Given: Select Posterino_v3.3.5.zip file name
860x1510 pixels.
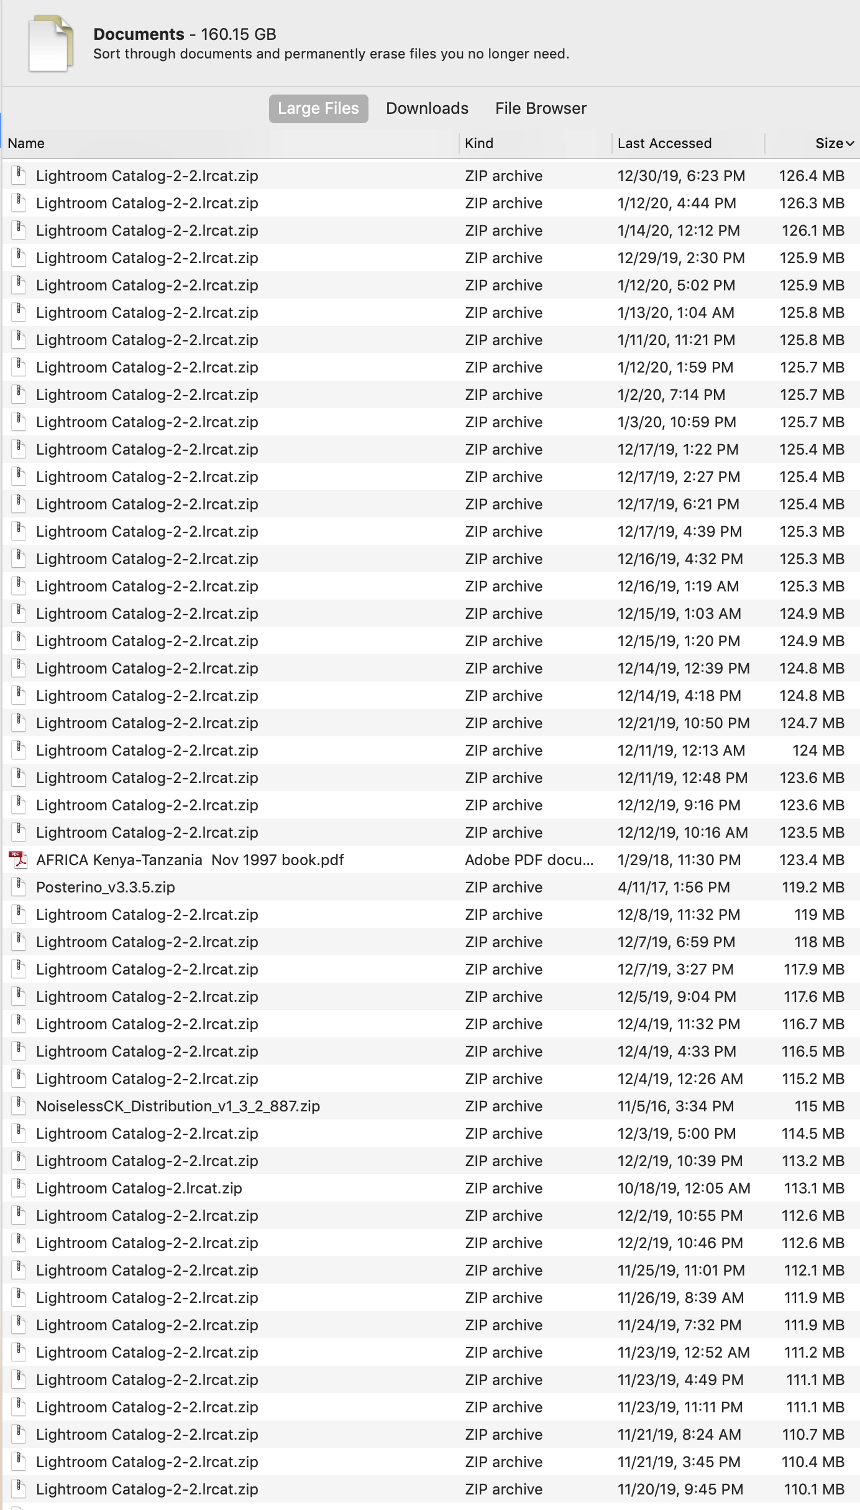Looking at the screenshot, I should tap(106, 887).
